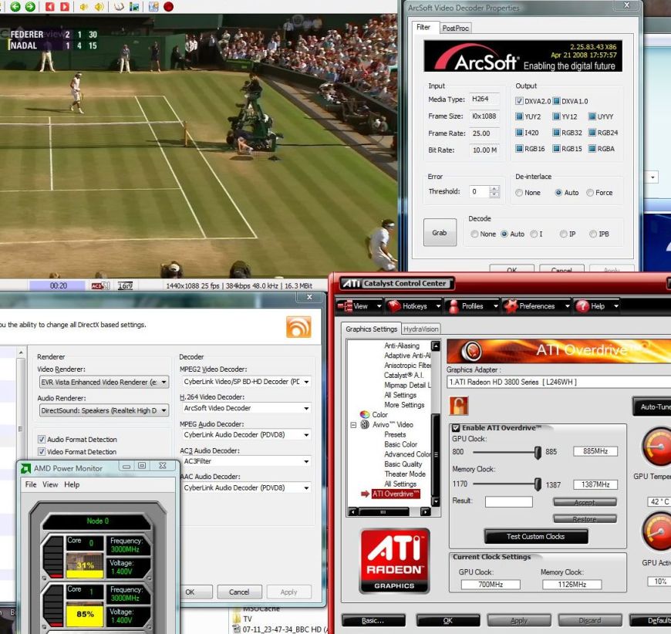The image size is (671, 634).
Task: Click the OK button in Catalyst Control Center
Action: point(448,620)
